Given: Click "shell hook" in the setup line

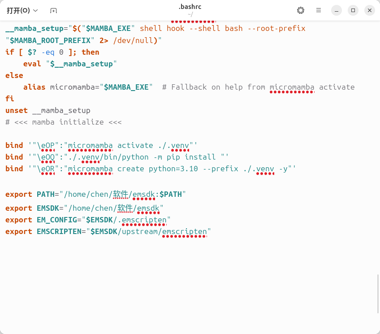Looking at the screenshot, I should pos(162,29).
